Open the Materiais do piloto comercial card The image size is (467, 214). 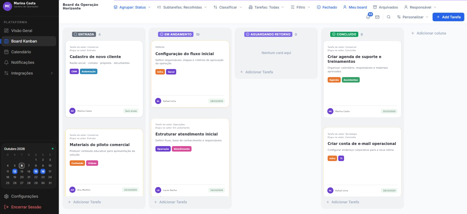(104, 163)
